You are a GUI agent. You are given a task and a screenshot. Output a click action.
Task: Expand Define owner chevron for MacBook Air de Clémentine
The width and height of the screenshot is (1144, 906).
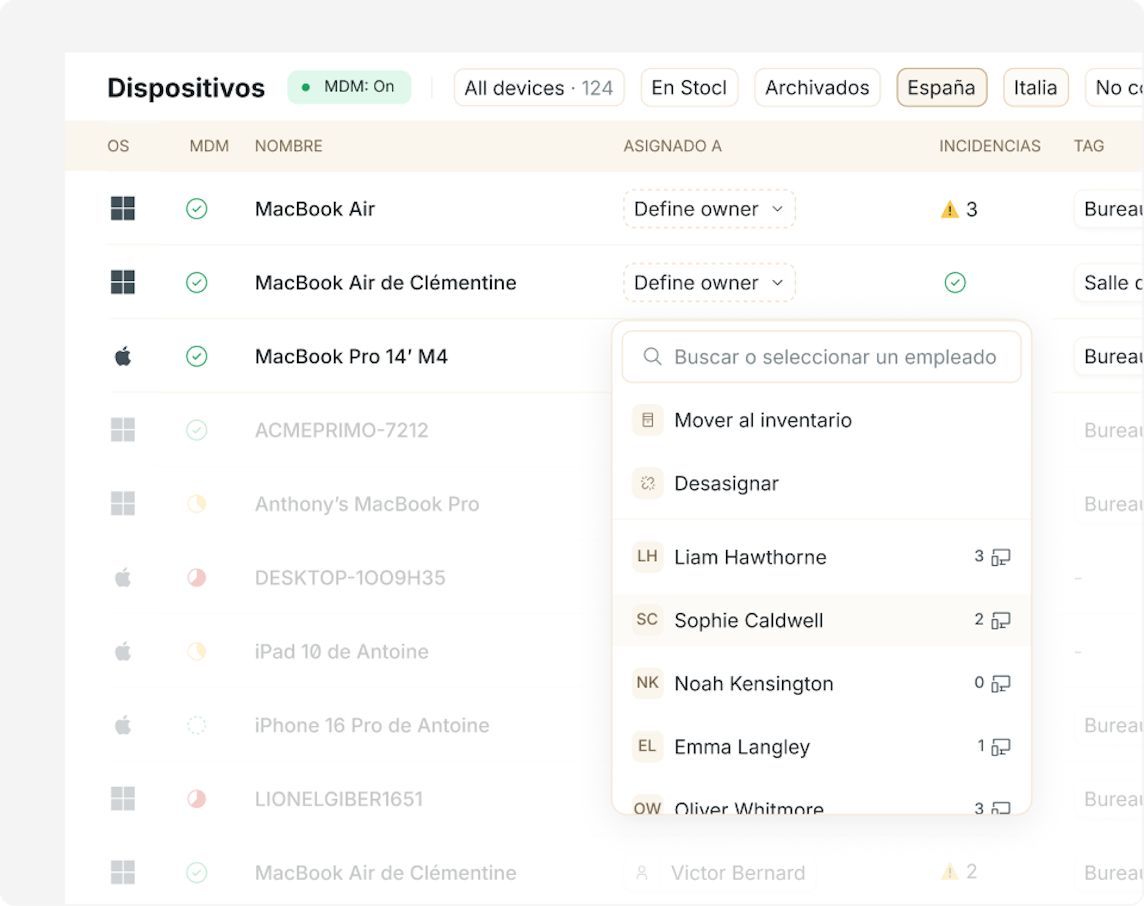[777, 283]
